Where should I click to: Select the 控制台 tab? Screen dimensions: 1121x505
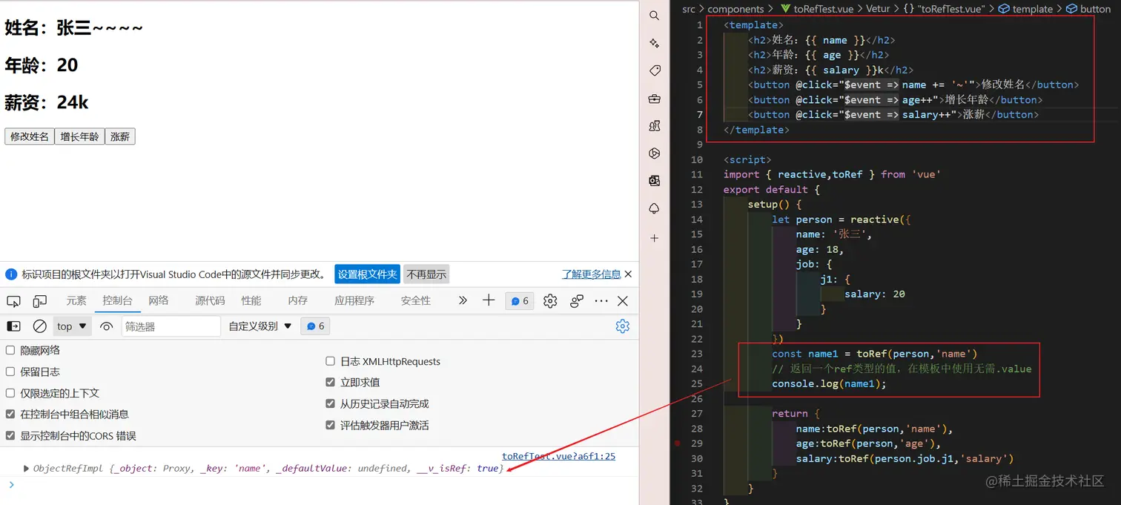[118, 300]
